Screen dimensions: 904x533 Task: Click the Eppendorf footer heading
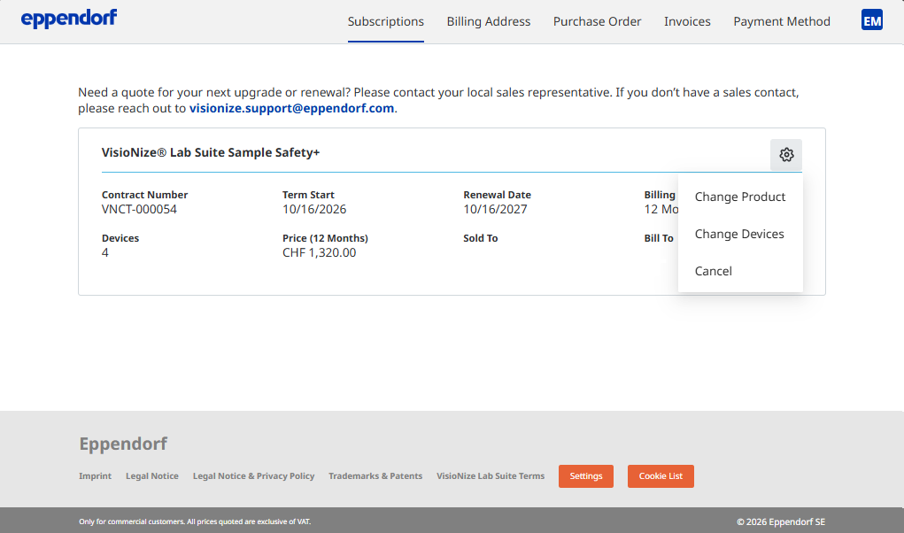[123, 444]
